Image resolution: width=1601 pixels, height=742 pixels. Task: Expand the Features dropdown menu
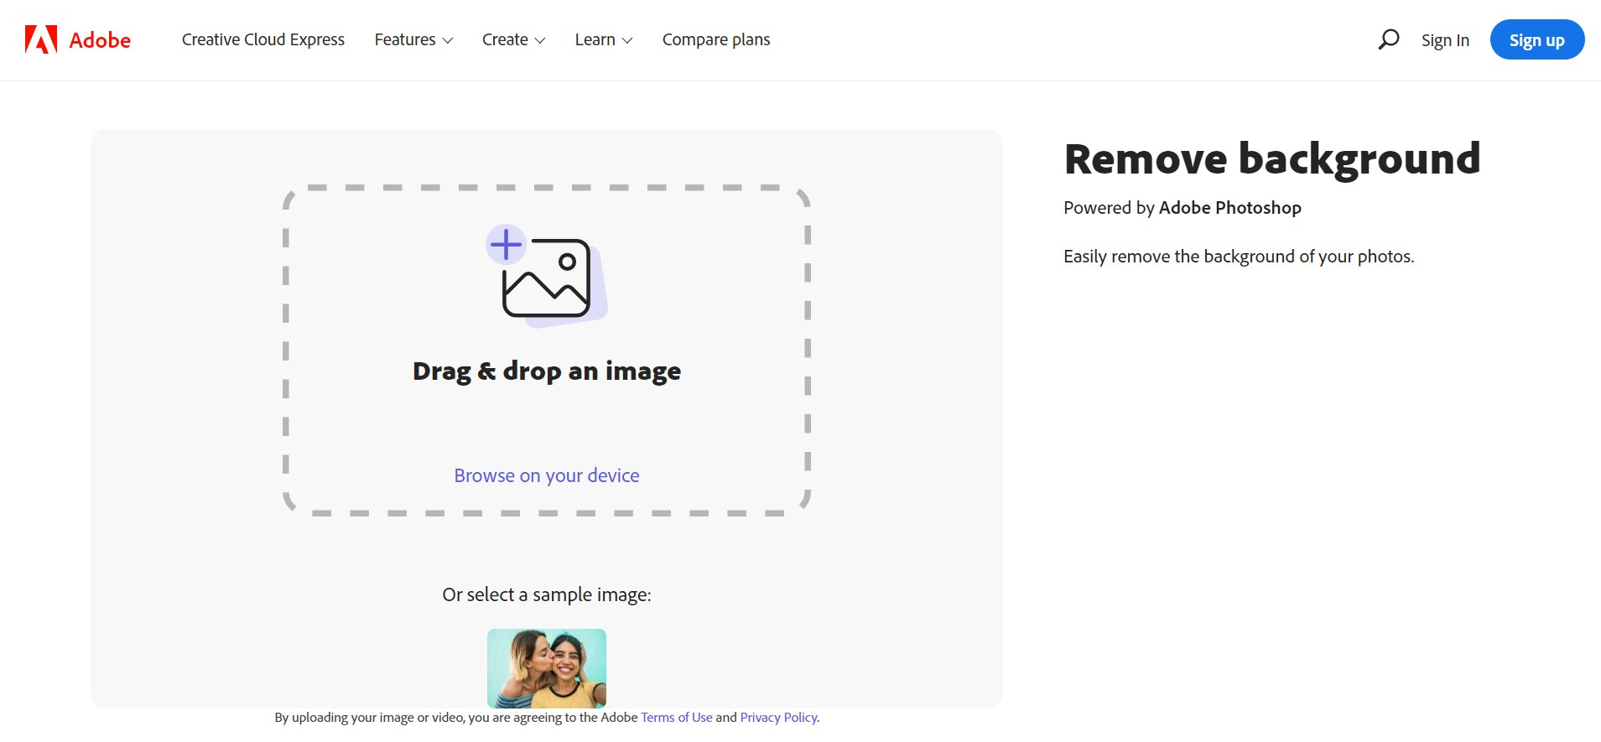coord(413,39)
